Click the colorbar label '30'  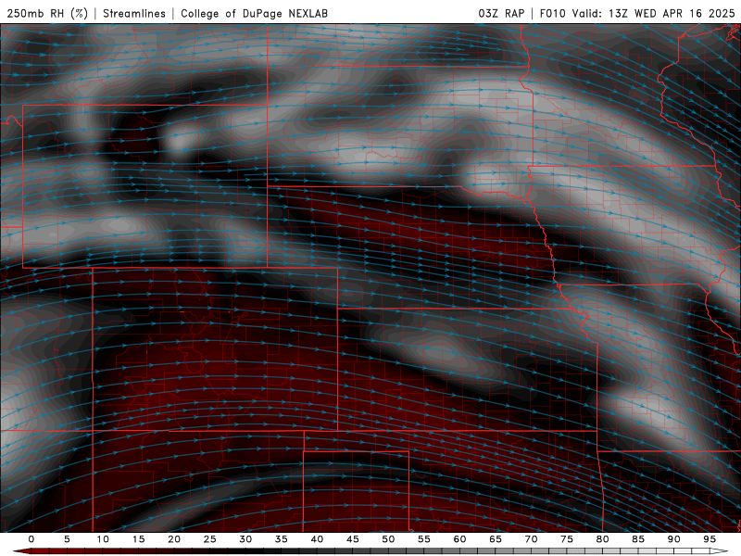click(245, 539)
